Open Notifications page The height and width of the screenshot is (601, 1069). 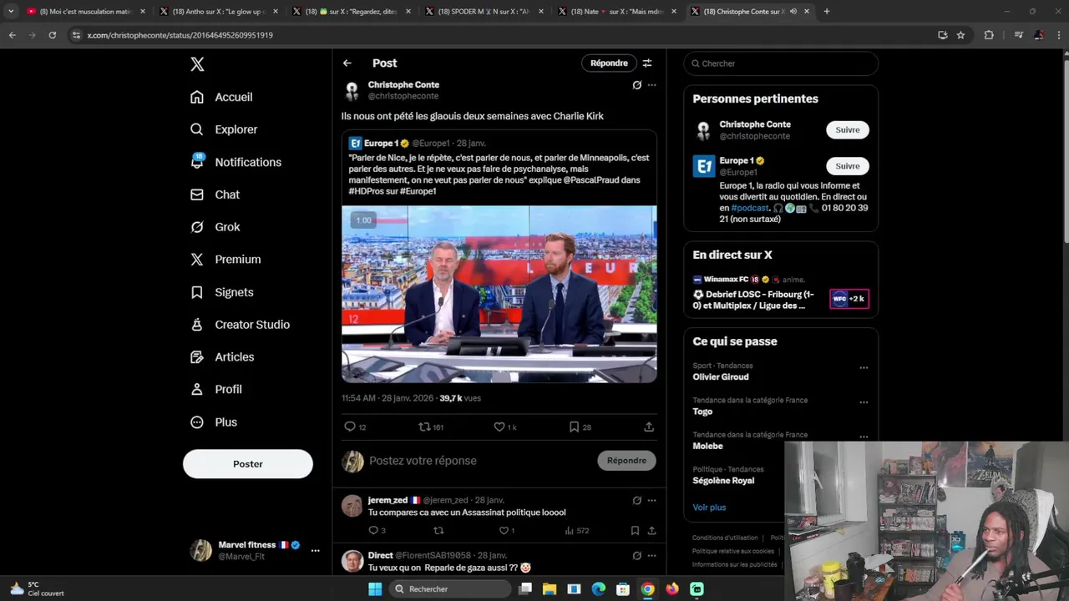click(x=236, y=162)
